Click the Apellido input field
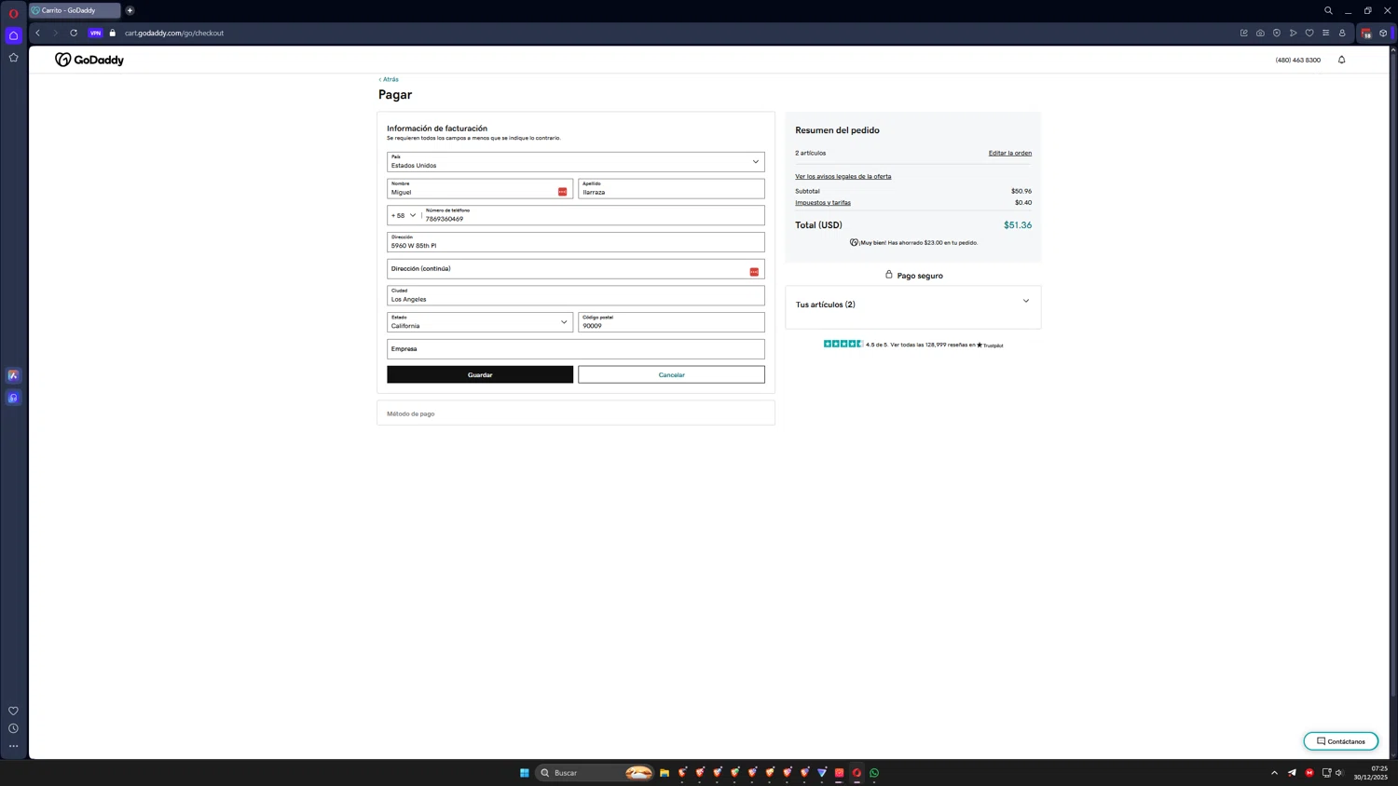Viewport: 1398px width, 786px height. click(671, 189)
